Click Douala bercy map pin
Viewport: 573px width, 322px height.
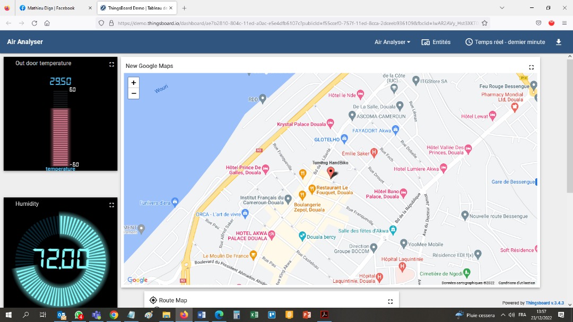(x=302, y=236)
